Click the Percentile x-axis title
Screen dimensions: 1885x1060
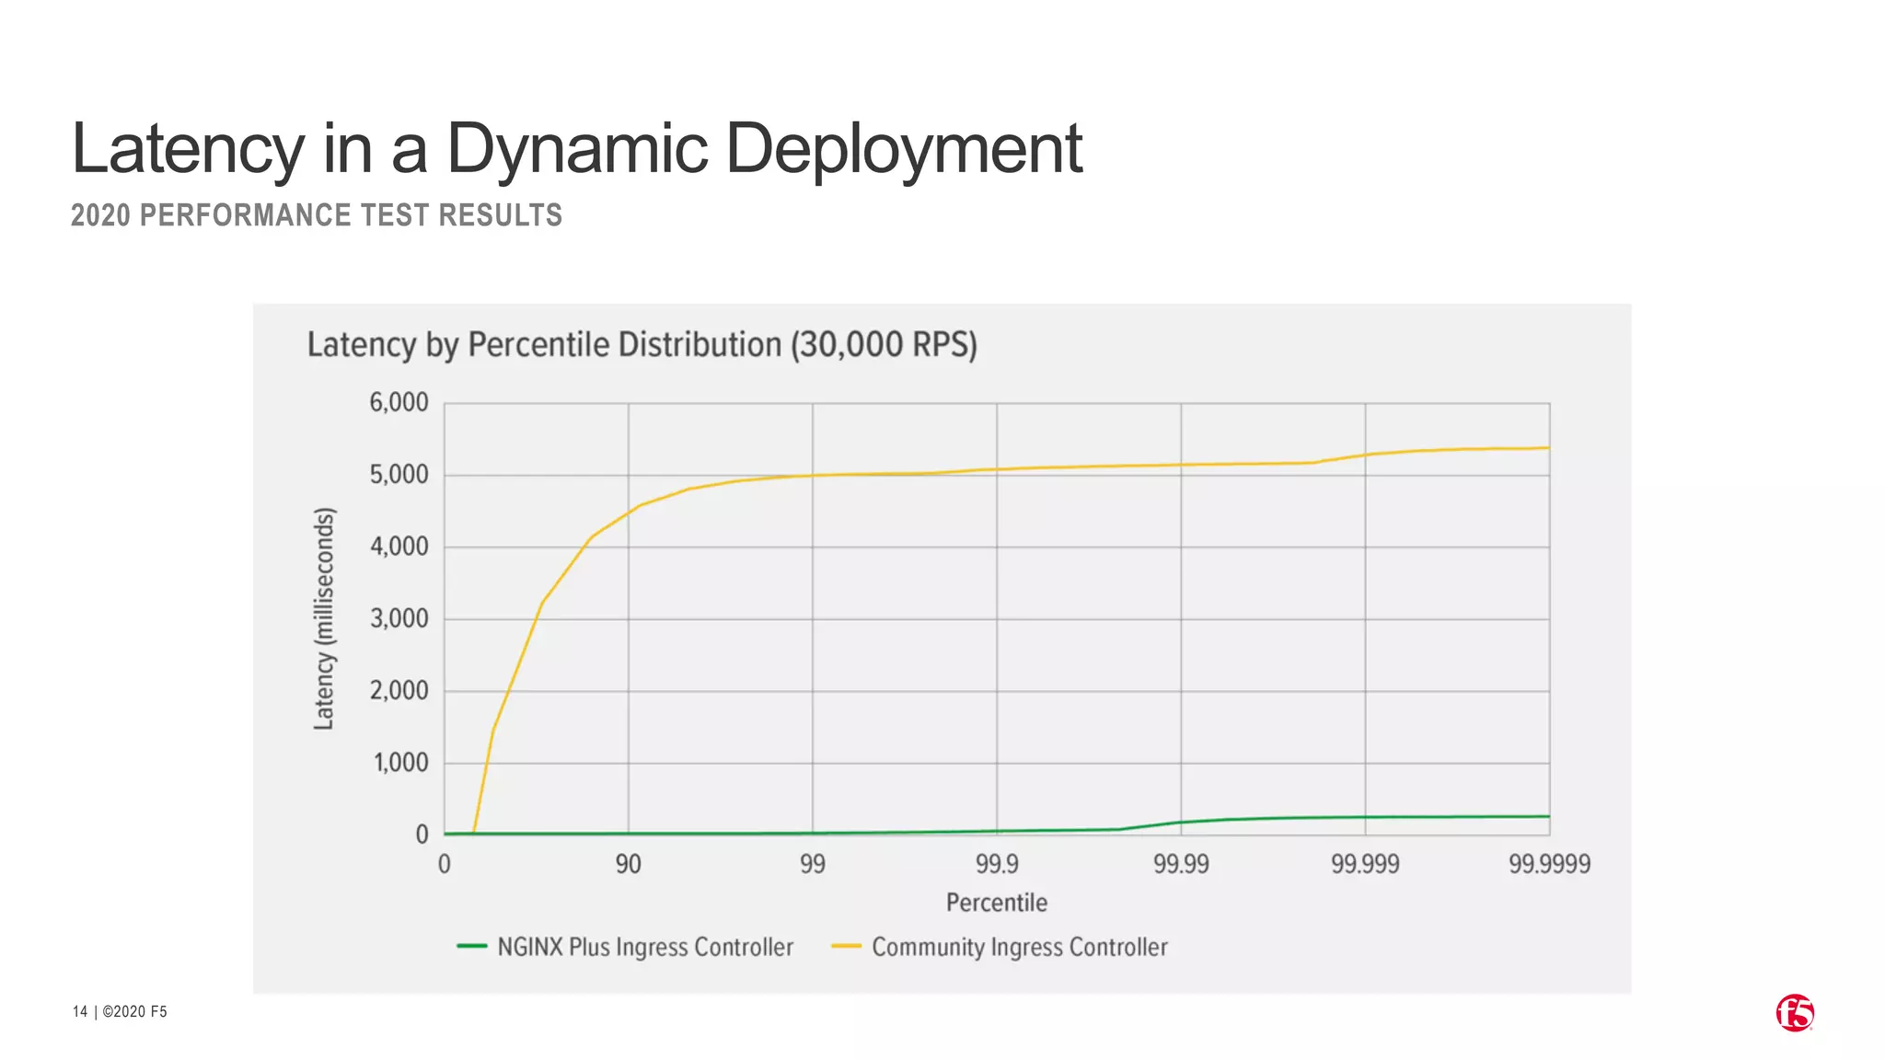coord(996,903)
